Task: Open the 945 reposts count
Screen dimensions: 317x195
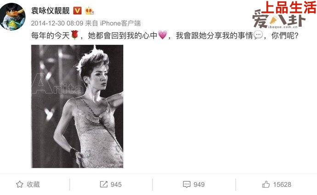Action: click(x=116, y=184)
